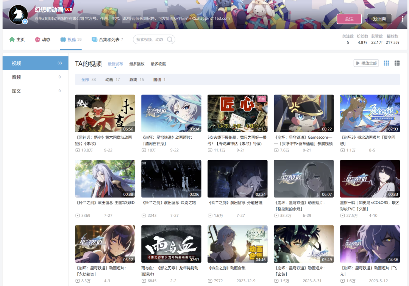The height and width of the screenshot is (286, 409).
Task: Switch to grid view layout
Action: 386,63
